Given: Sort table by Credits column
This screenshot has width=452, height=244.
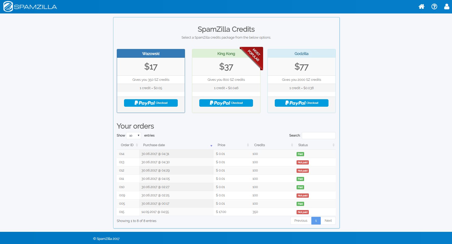Looking at the screenshot, I should coord(272,145).
